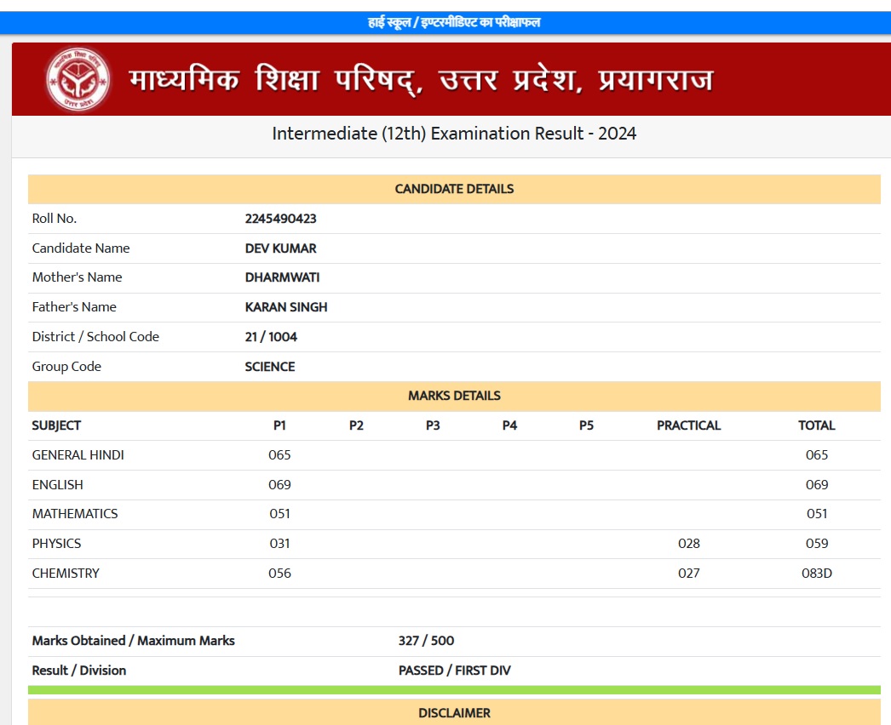Click the DISCLAIMER section header

click(454, 712)
